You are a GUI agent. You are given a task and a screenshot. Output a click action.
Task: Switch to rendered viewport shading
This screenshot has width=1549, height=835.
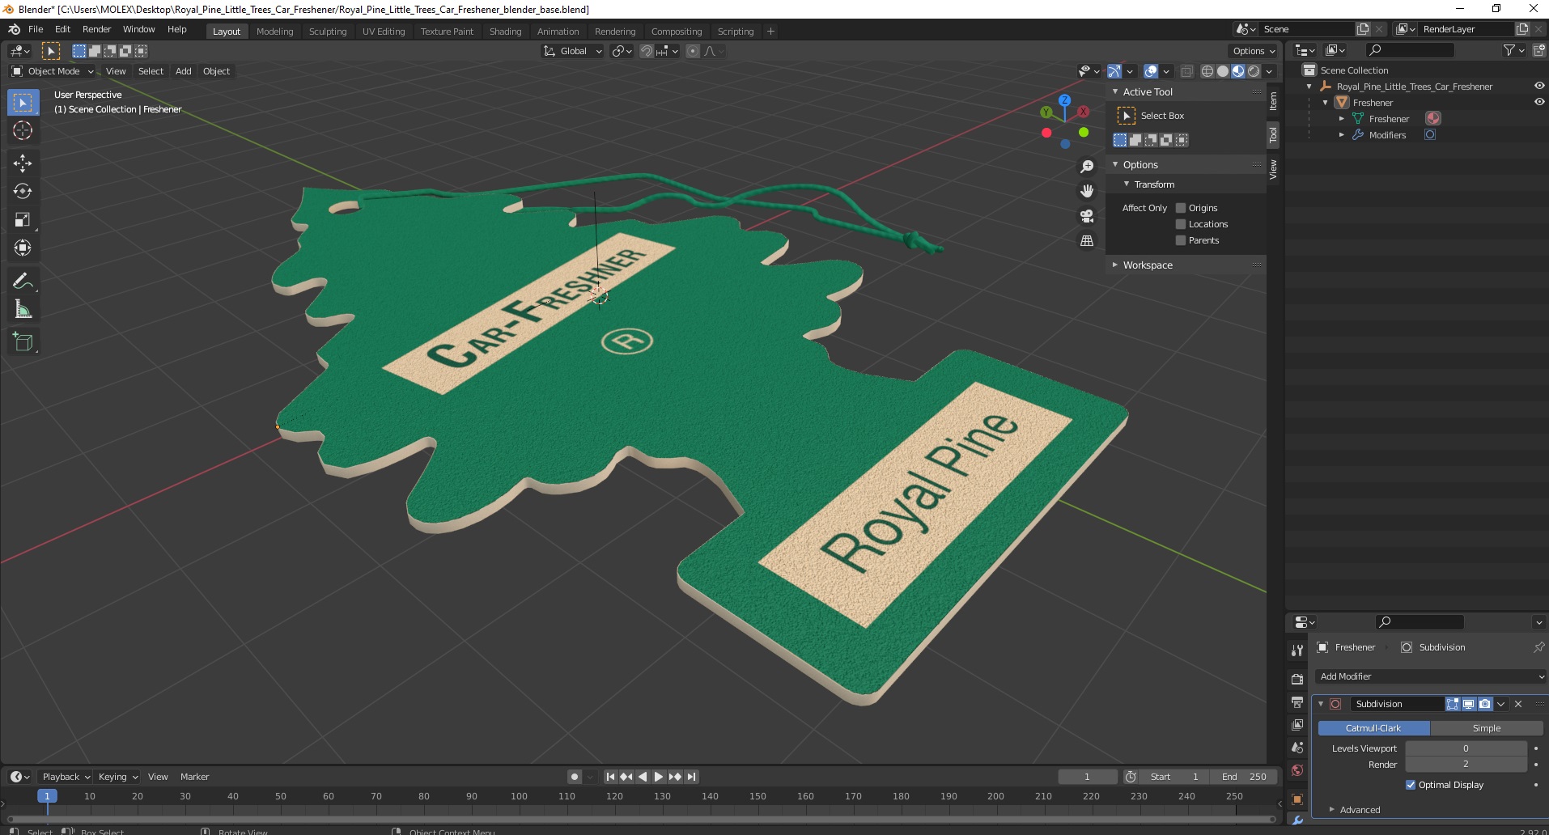(1254, 71)
